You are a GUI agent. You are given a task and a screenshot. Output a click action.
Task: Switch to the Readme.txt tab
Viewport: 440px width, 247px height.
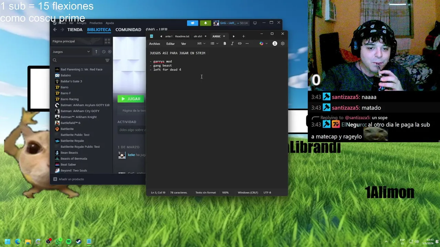pyautogui.click(x=182, y=36)
